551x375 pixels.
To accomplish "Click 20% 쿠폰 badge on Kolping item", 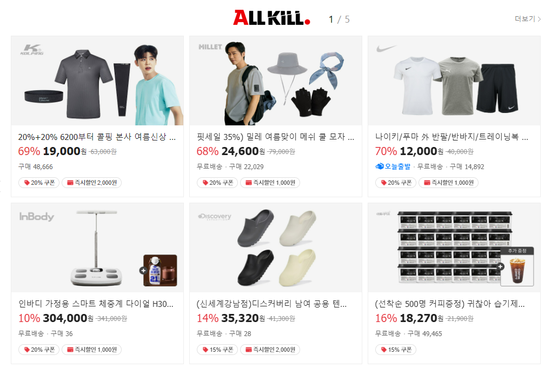I will (x=39, y=183).
